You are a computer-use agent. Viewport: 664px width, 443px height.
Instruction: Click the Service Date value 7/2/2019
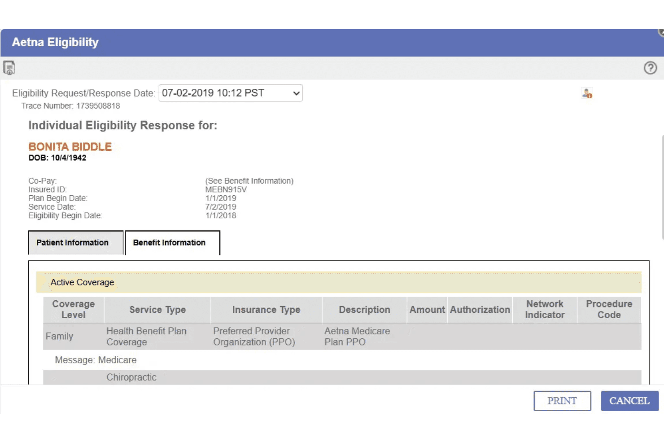click(221, 207)
